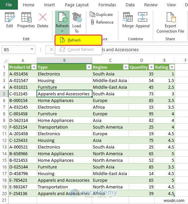The image size is (188, 204).
Task: Click quantity cell with value 82
Action: (142, 120)
